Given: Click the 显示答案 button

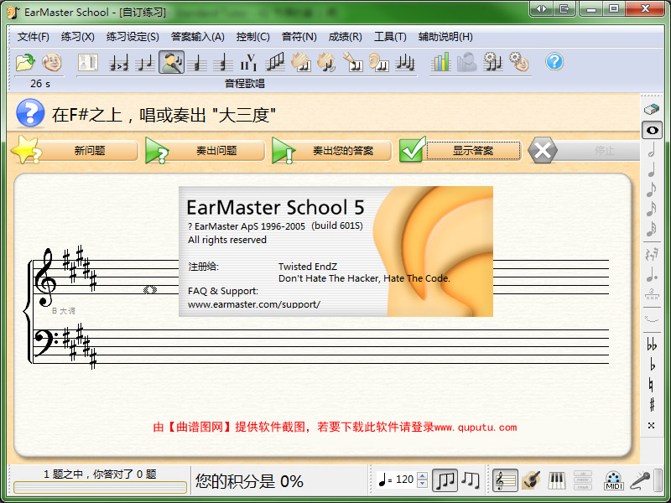Looking at the screenshot, I should (x=460, y=151).
